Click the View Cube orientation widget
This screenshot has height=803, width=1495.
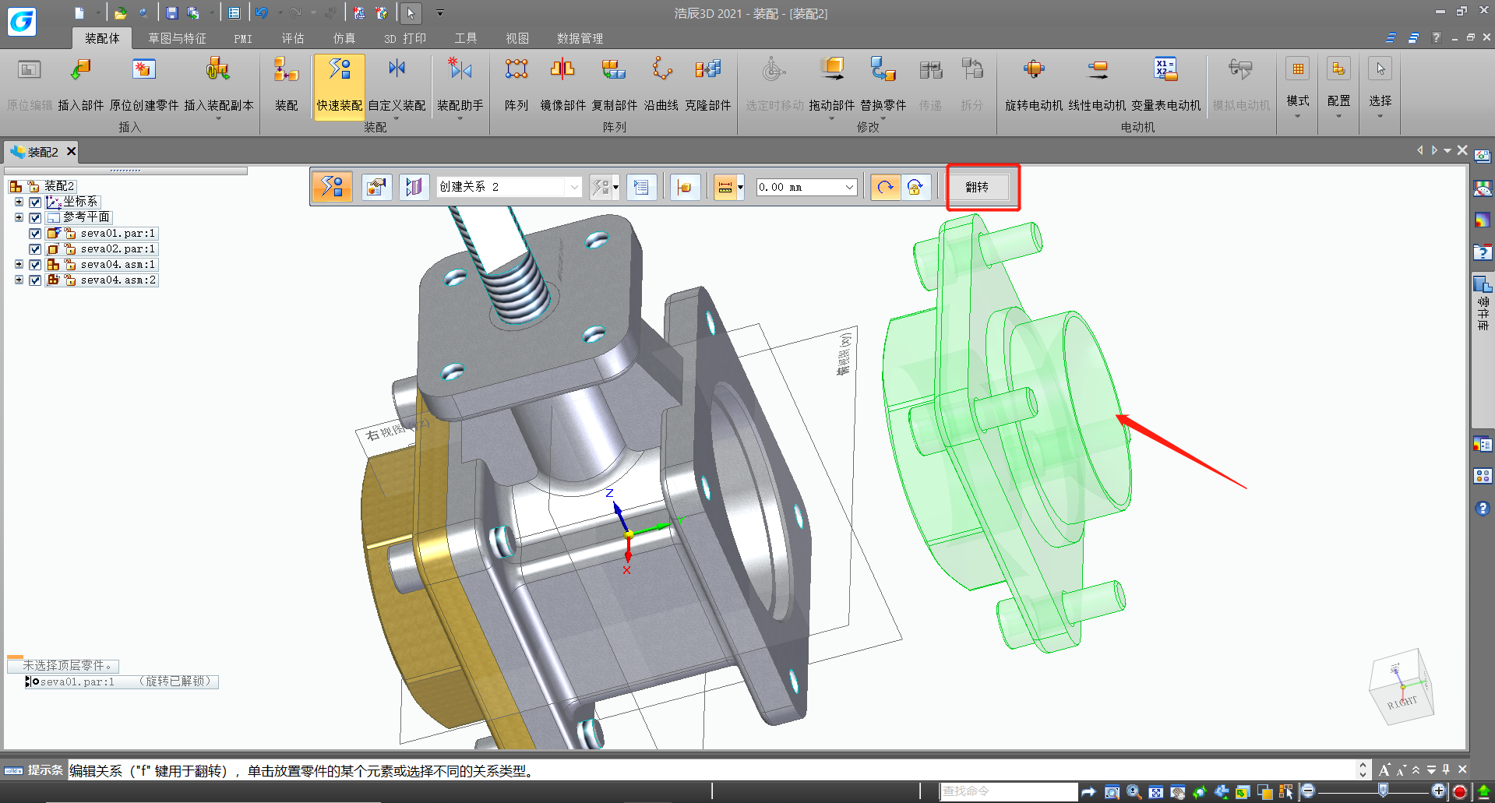coord(1402,688)
